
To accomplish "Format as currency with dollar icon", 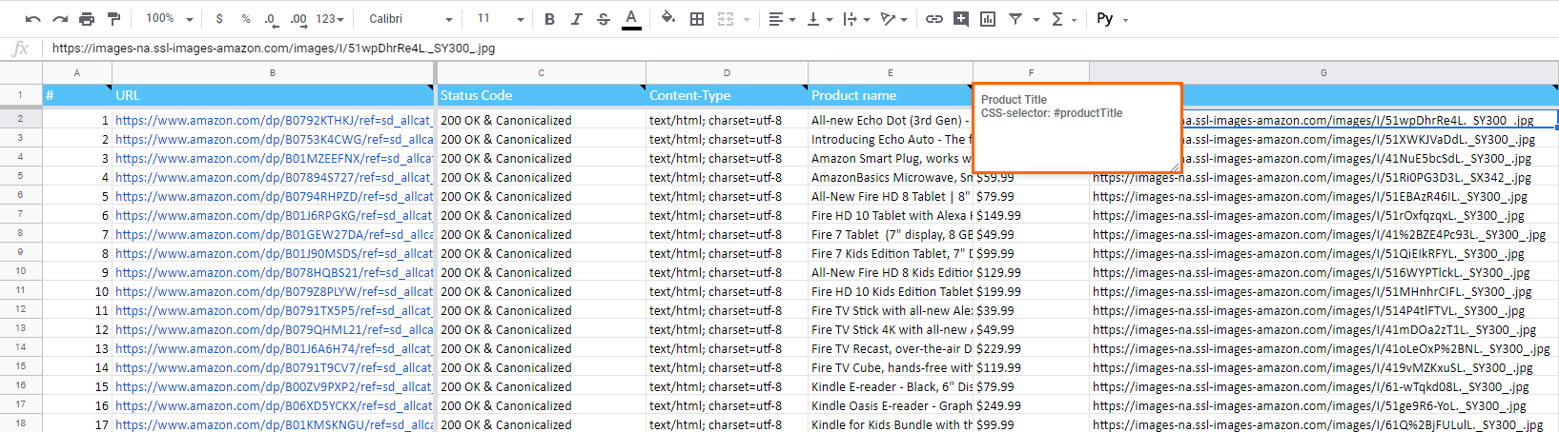I will coord(220,19).
